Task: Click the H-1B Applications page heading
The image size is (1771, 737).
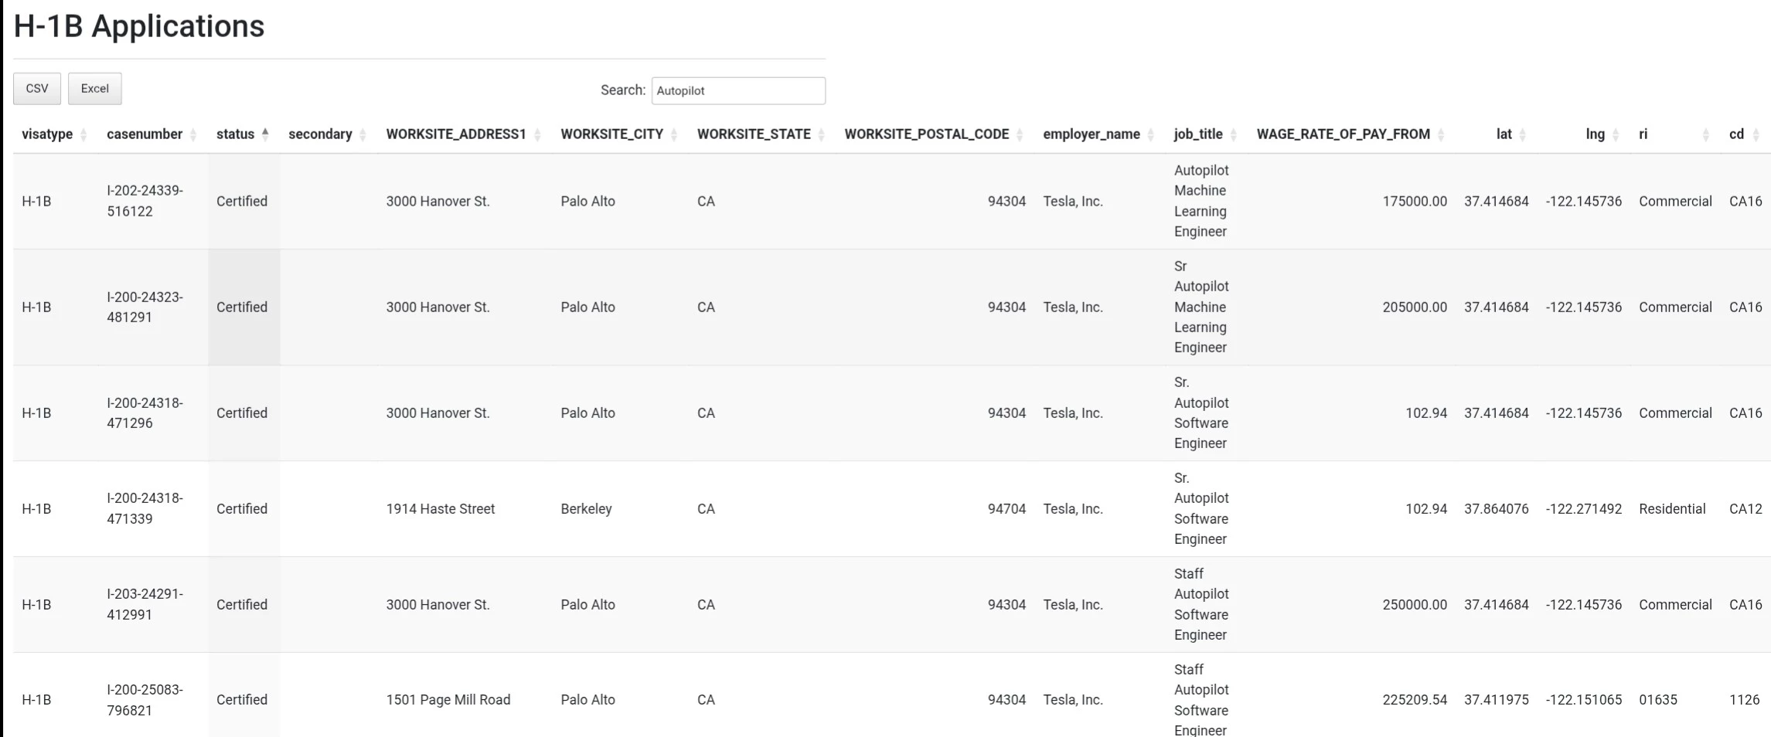Action: (x=139, y=26)
